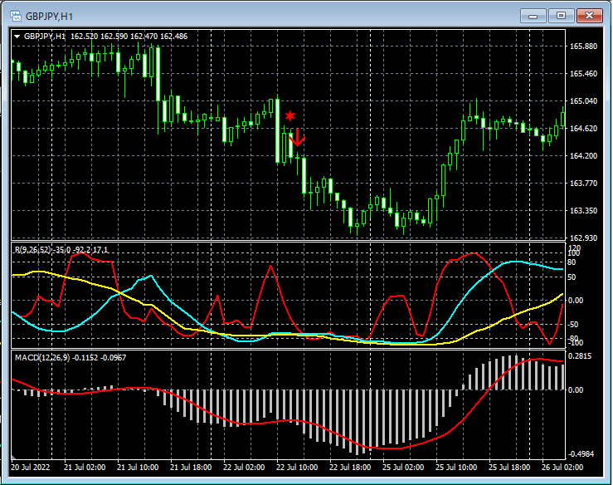
Task: Expand the GBPJPY,H1 chart dropdown triangle
Action: [x=17, y=37]
